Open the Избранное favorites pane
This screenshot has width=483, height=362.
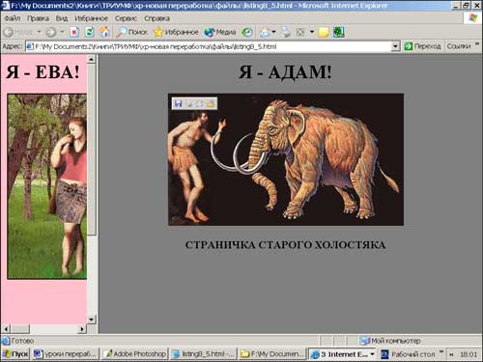pos(176,32)
